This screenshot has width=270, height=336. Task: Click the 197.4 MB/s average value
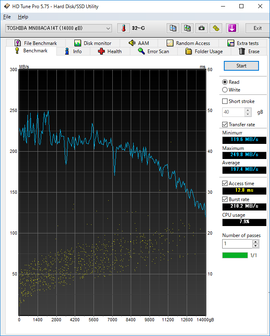click(244, 169)
